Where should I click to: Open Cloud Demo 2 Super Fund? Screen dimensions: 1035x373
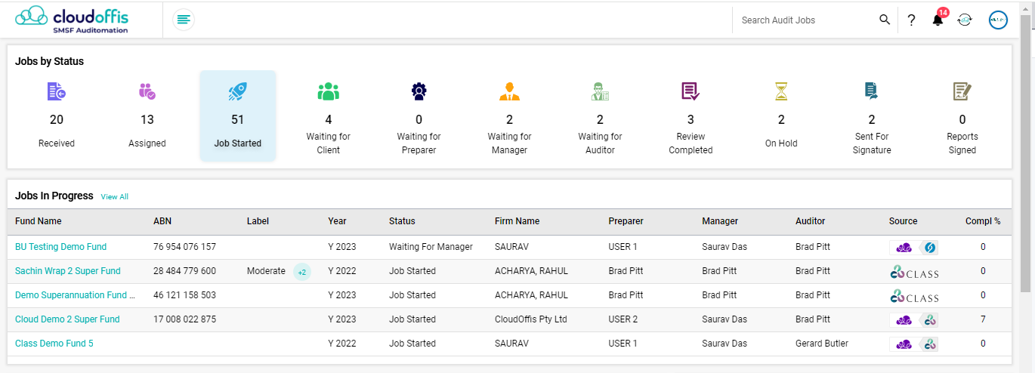67,319
